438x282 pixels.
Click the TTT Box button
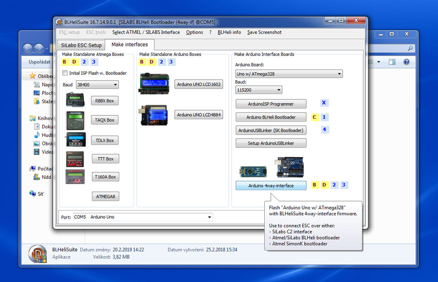click(106, 159)
